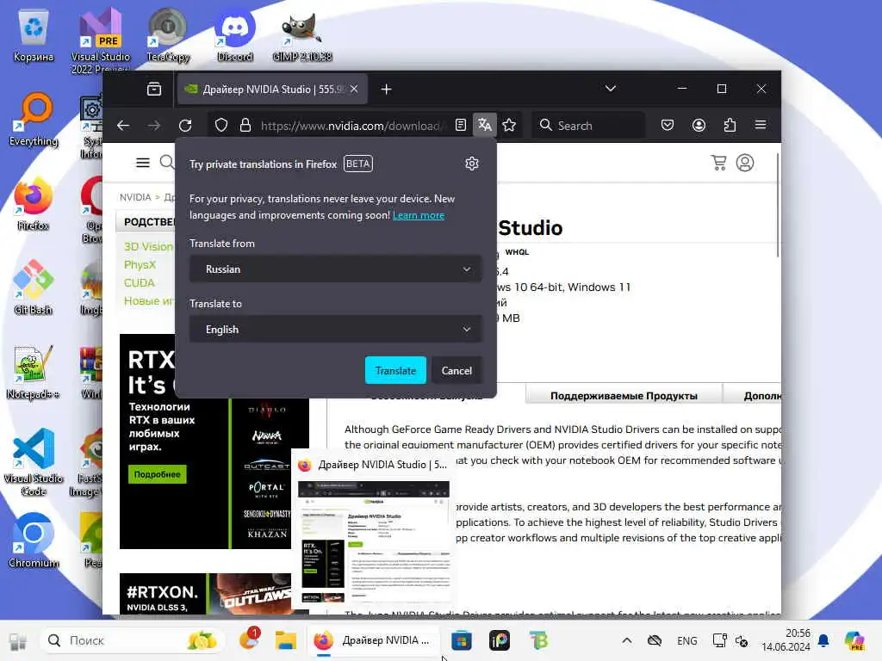882x661 pixels.
Task: Open NVIDIA shopping cart icon
Action: click(718, 163)
